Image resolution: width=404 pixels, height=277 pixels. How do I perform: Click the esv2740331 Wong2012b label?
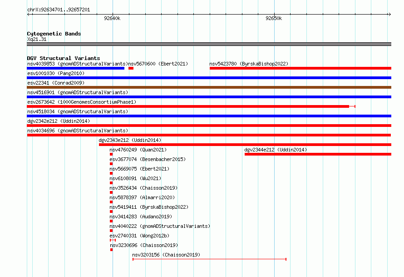(139, 236)
